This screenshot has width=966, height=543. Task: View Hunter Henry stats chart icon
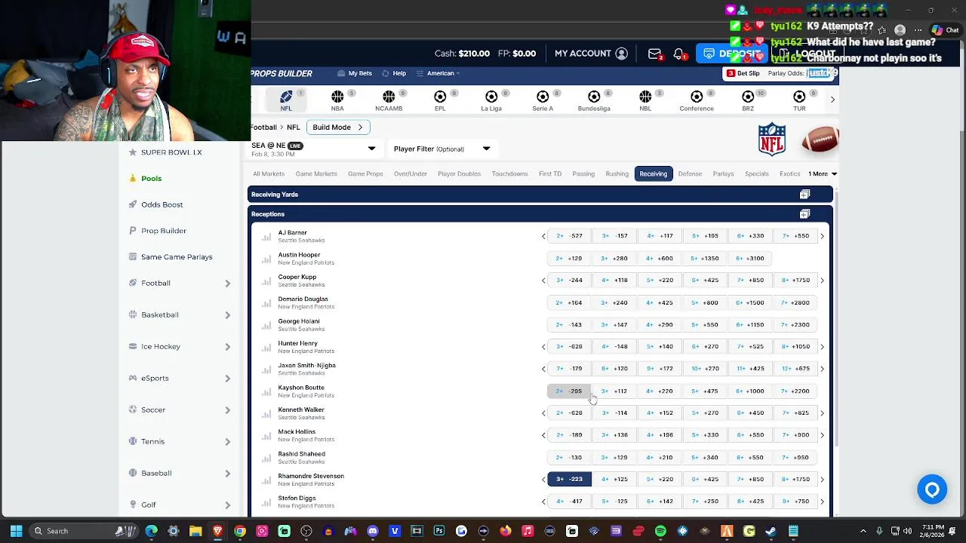[266, 347]
